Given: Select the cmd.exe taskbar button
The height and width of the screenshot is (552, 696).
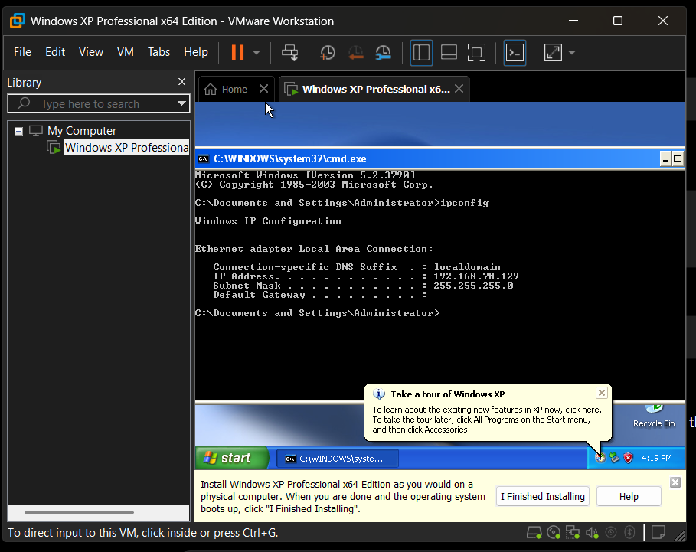Looking at the screenshot, I should pyautogui.click(x=338, y=459).
